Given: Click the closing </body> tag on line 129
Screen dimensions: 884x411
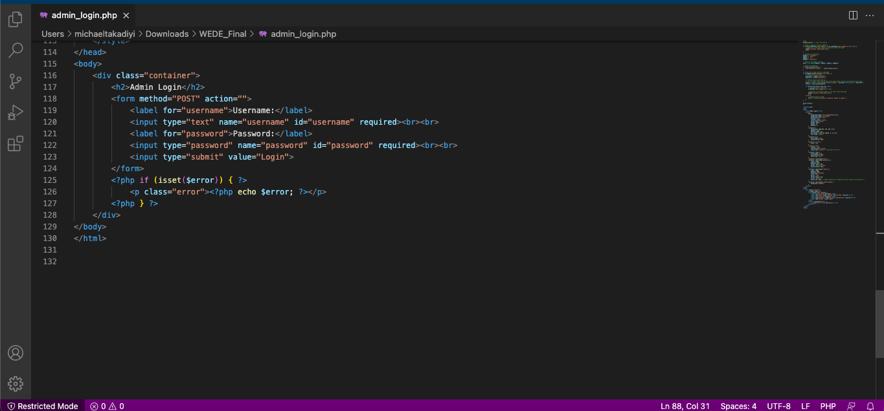Looking at the screenshot, I should 90,227.
